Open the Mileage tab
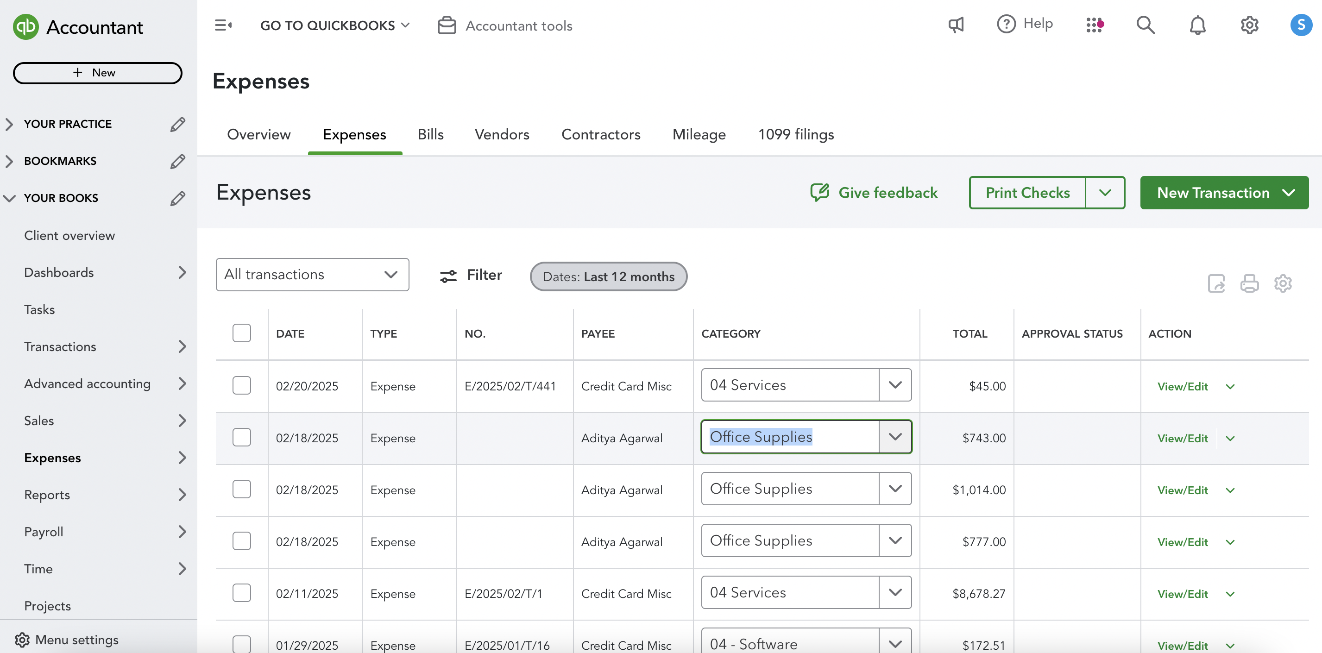The height and width of the screenshot is (653, 1322). 699,134
